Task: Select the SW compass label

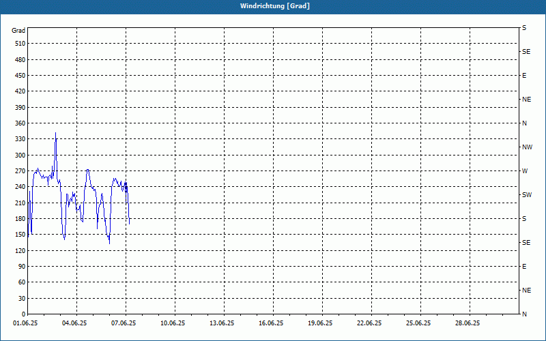Action: (527, 195)
